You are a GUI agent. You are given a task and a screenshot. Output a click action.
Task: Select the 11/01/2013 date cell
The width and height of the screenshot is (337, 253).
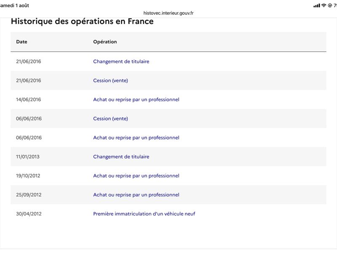point(28,156)
